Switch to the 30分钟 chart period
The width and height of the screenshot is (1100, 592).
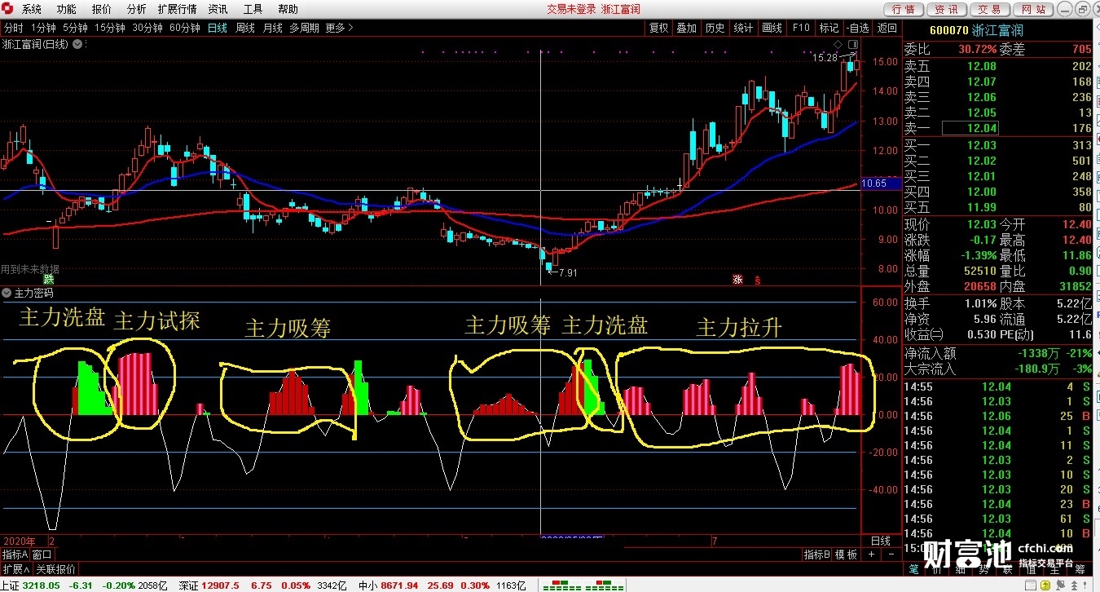coord(147,27)
